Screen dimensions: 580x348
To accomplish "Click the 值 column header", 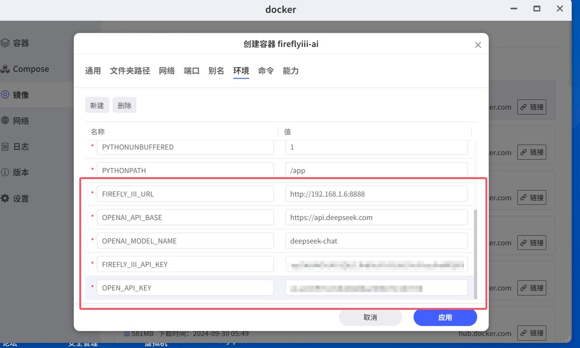I will coord(287,132).
